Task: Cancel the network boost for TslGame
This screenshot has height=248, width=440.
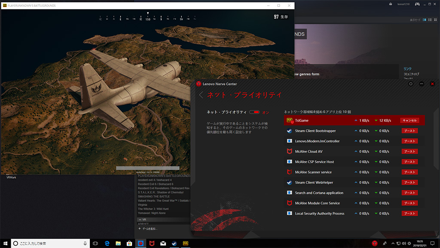Action: coord(409,121)
